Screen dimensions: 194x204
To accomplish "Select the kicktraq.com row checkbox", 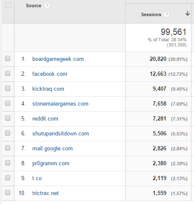I will point(8,88).
